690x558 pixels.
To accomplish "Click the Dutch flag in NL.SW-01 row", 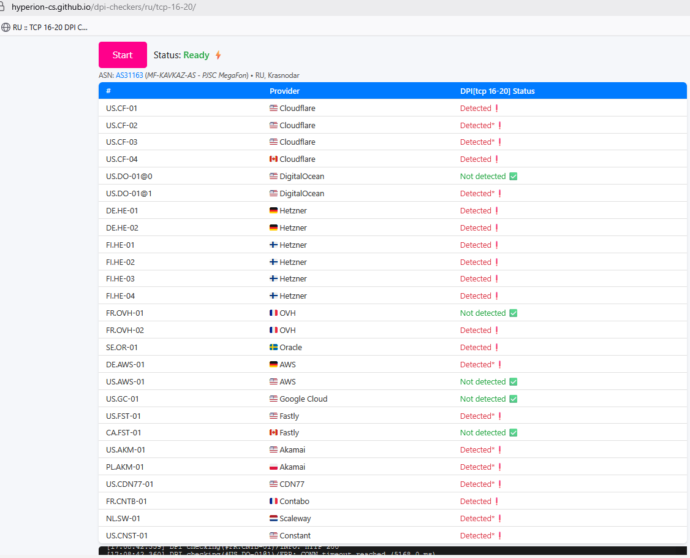I will click(x=273, y=518).
